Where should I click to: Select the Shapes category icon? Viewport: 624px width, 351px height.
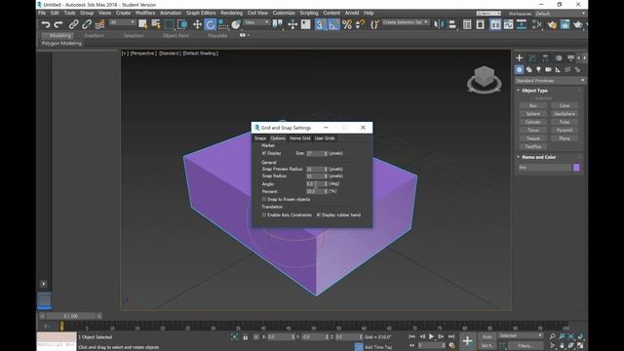click(x=528, y=69)
